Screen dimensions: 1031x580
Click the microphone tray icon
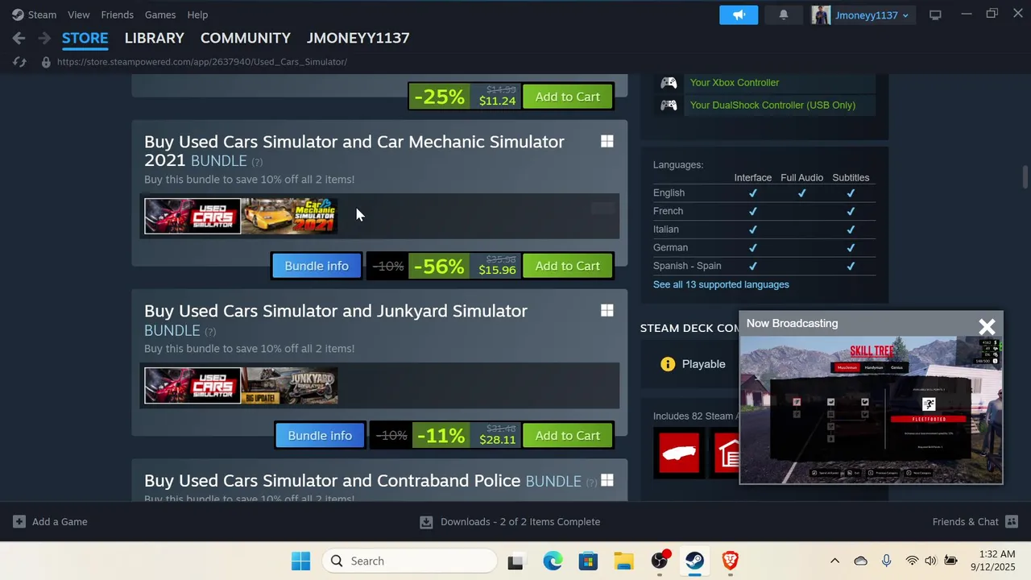click(x=886, y=561)
